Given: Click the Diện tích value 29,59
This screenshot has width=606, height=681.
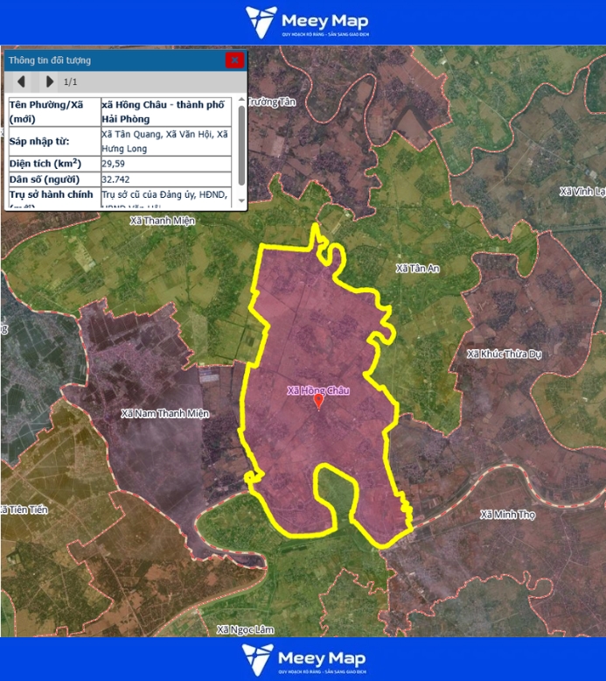Looking at the screenshot, I should (114, 164).
